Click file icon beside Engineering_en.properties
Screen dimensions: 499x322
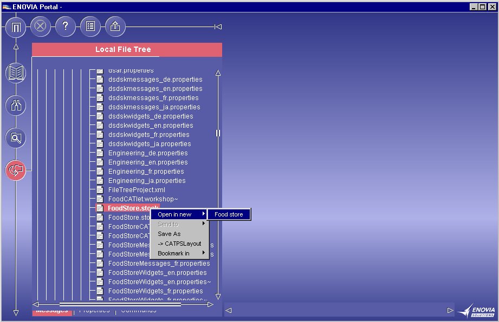pyautogui.click(x=100, y=162)
